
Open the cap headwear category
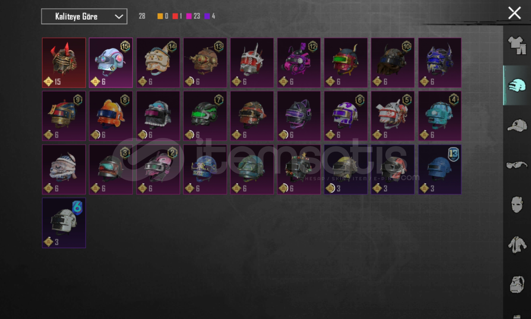(517, 125)
